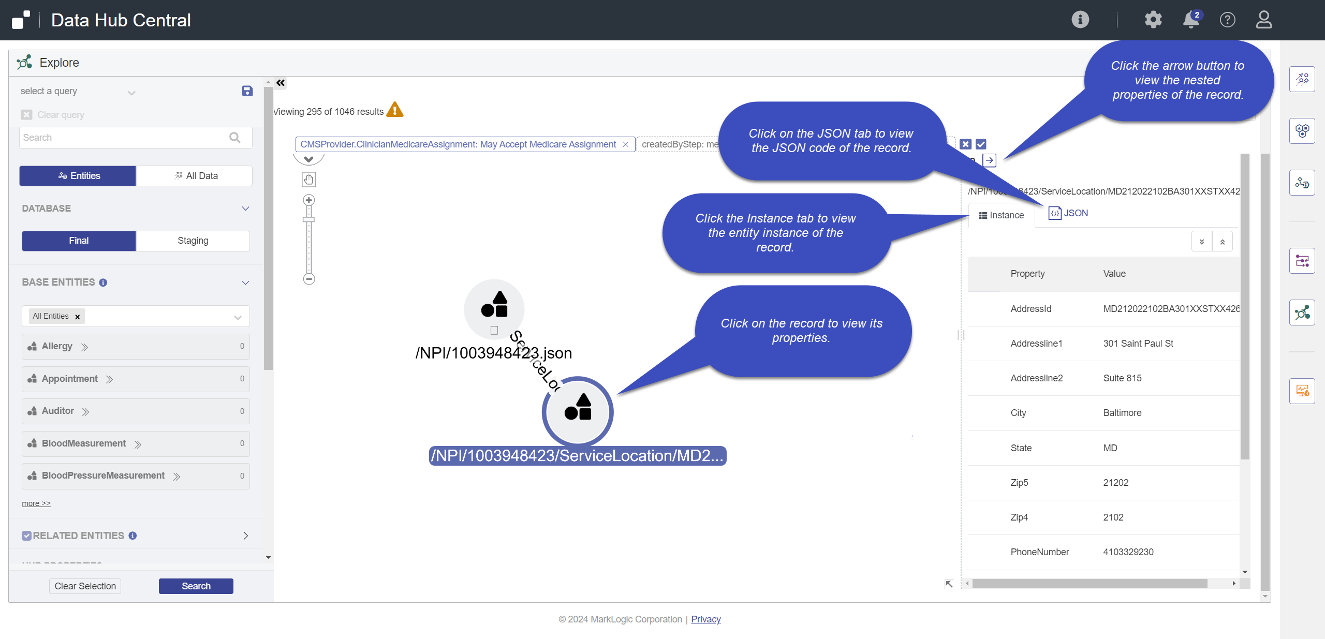
Task: Click the Clear query icon
Action: click(x=26, y=114)
